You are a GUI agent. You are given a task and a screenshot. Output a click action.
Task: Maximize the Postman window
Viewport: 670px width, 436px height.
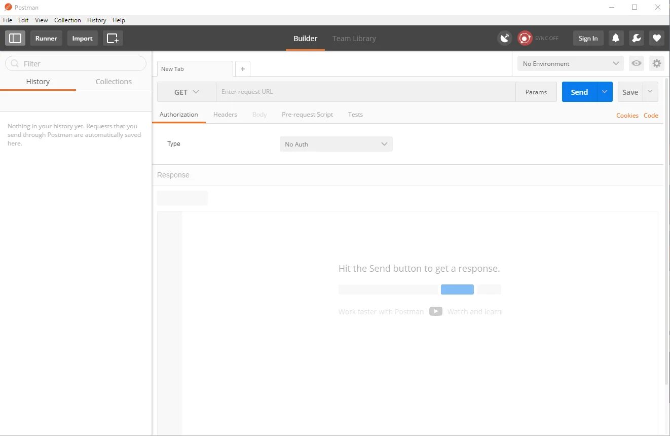(635, 7)
